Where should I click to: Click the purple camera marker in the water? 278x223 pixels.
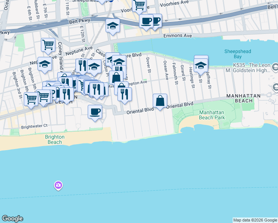pyautogui.click(x=58, y=185)
